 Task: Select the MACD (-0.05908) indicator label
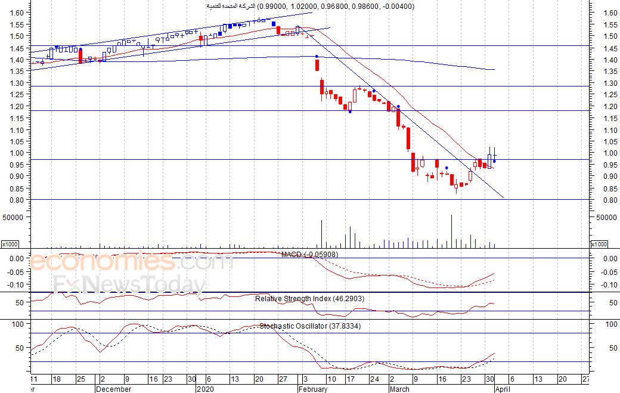pos(309,255)
